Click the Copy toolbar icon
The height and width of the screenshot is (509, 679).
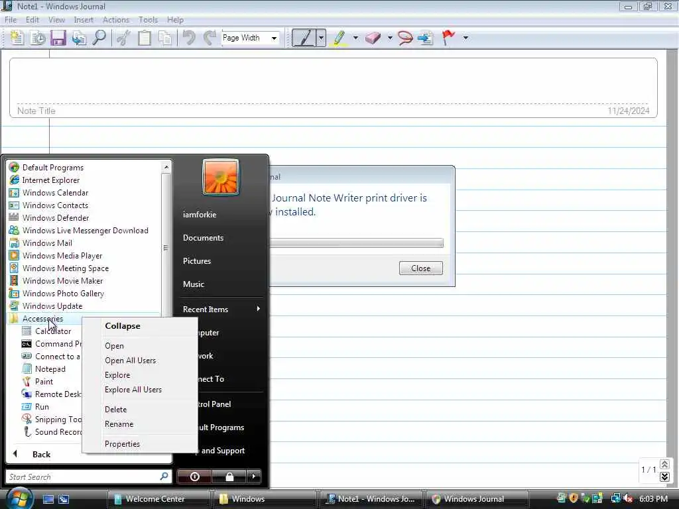[165, 38]
